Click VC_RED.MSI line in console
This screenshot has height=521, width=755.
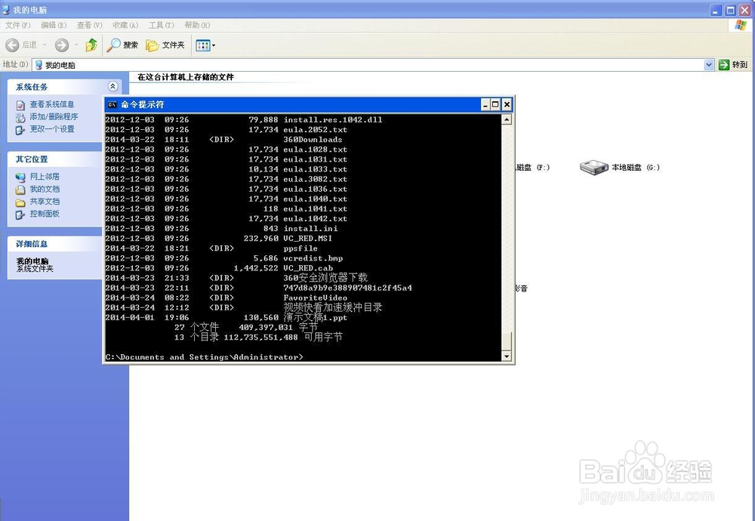click(x=219, y=239)
